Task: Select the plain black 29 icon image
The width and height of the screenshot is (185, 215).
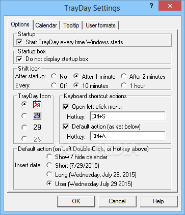Action: pos(37,127)
